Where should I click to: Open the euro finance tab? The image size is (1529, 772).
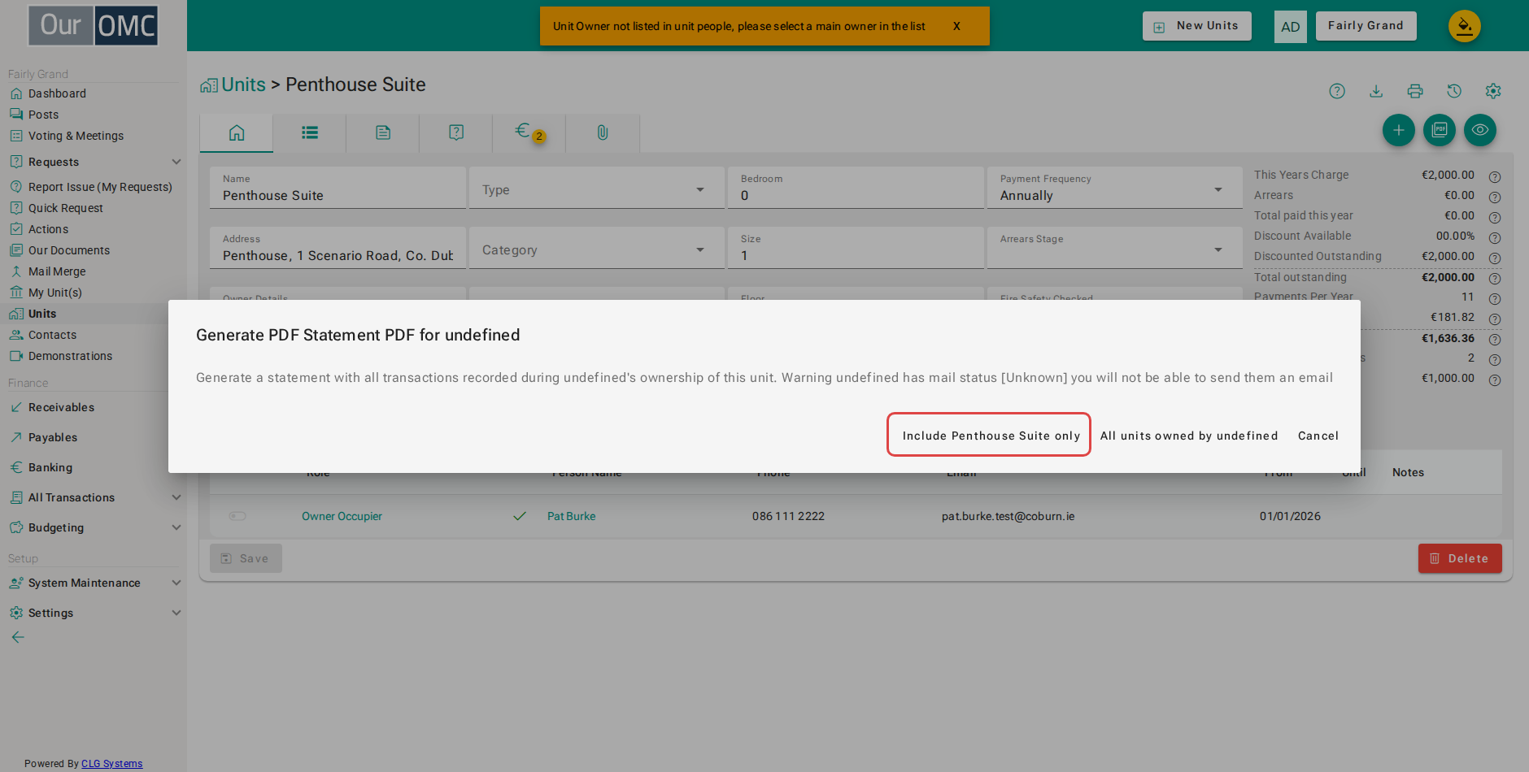[x=529, y=132]
